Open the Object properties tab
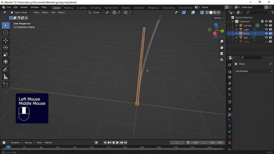 (x=229, y=109)
